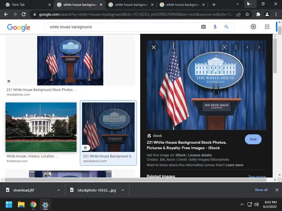Open the iStock source label

154,136
